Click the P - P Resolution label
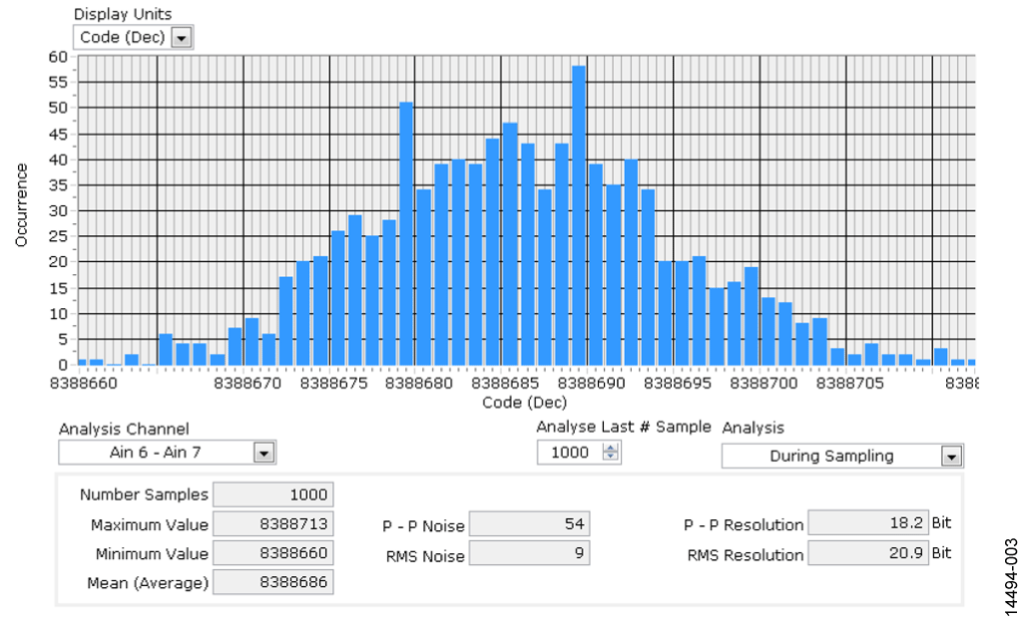Screen dimensions: 1022x625 coord(744,524)
